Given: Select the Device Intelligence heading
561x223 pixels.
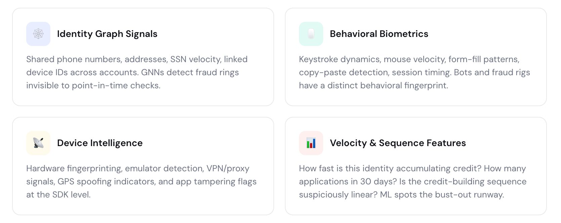Looking at the screenshot, I should pyautogui.click(x=100, y=143).
